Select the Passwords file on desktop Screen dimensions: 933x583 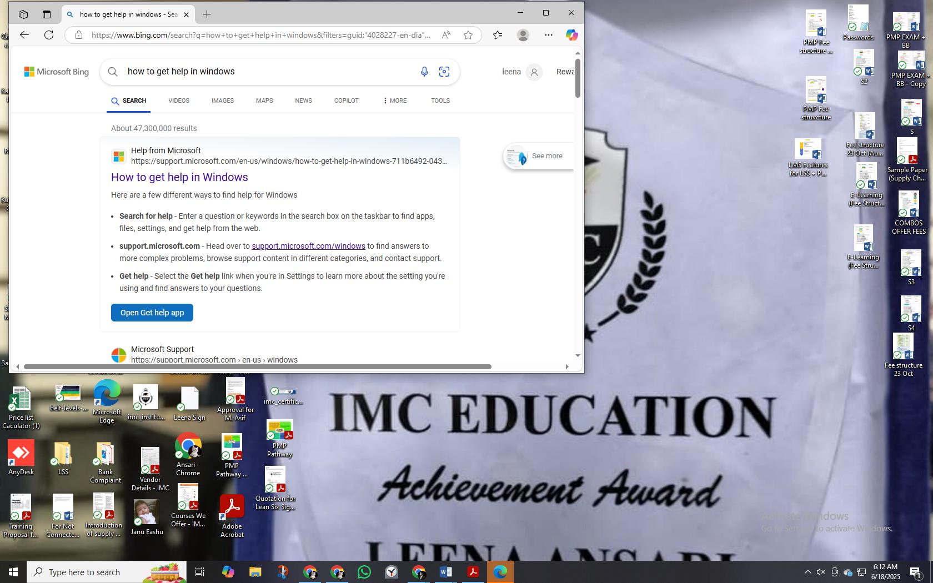(x=858, y=23)
